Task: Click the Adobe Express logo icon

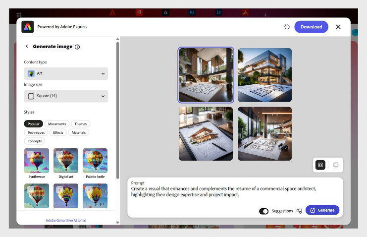Action: point(28,27)
